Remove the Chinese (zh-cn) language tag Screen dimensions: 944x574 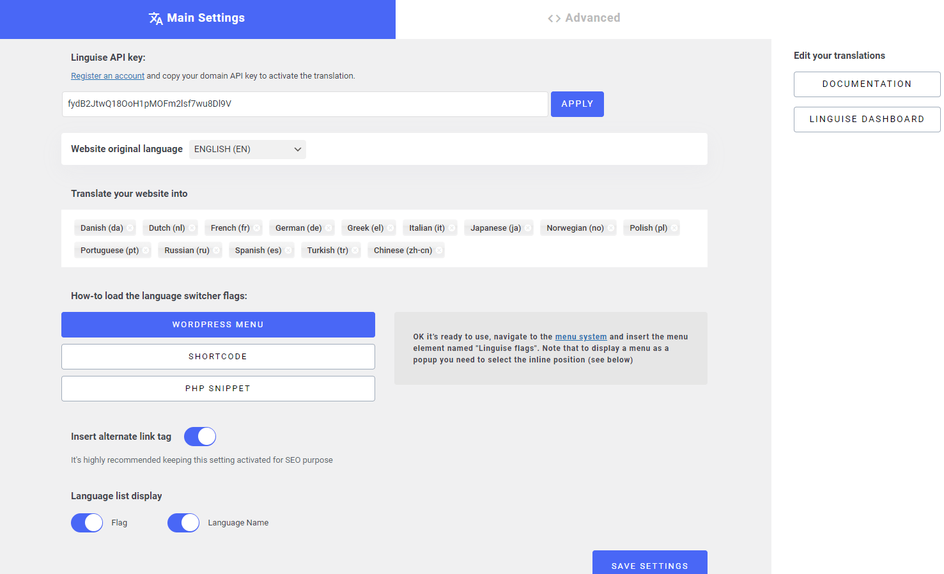pos(439,251)
